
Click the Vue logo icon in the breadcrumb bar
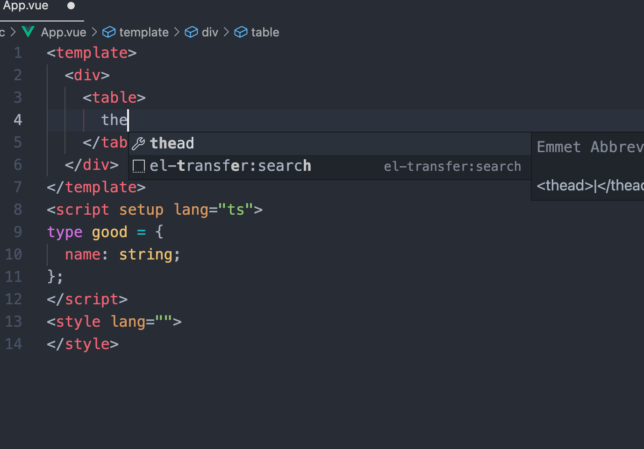(28, 32)
